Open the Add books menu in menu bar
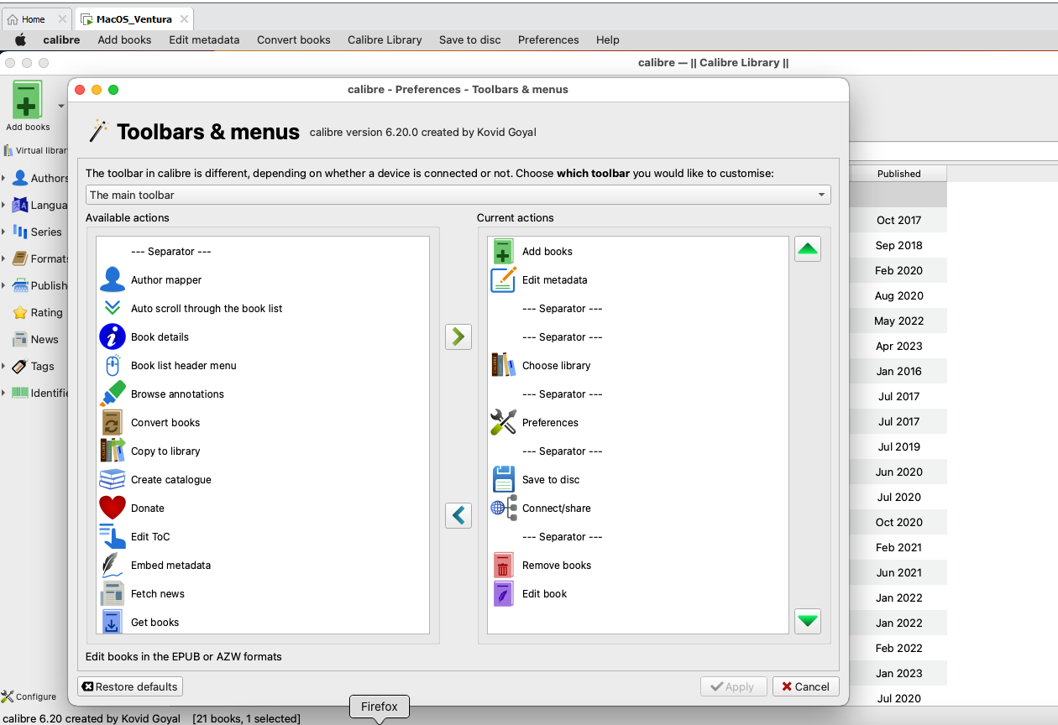This screenshot has height=725, width=1058. [x=124, y=39]
